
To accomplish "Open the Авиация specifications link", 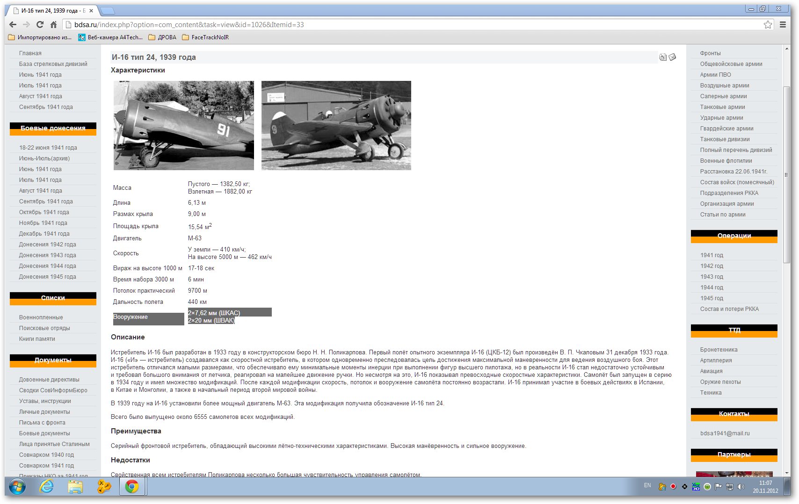I will [x=712, y=371].
